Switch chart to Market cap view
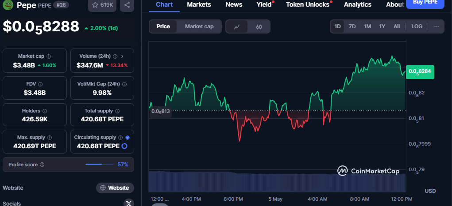The height and width of the screenshot is (206, 452). [x=199, y=26]
